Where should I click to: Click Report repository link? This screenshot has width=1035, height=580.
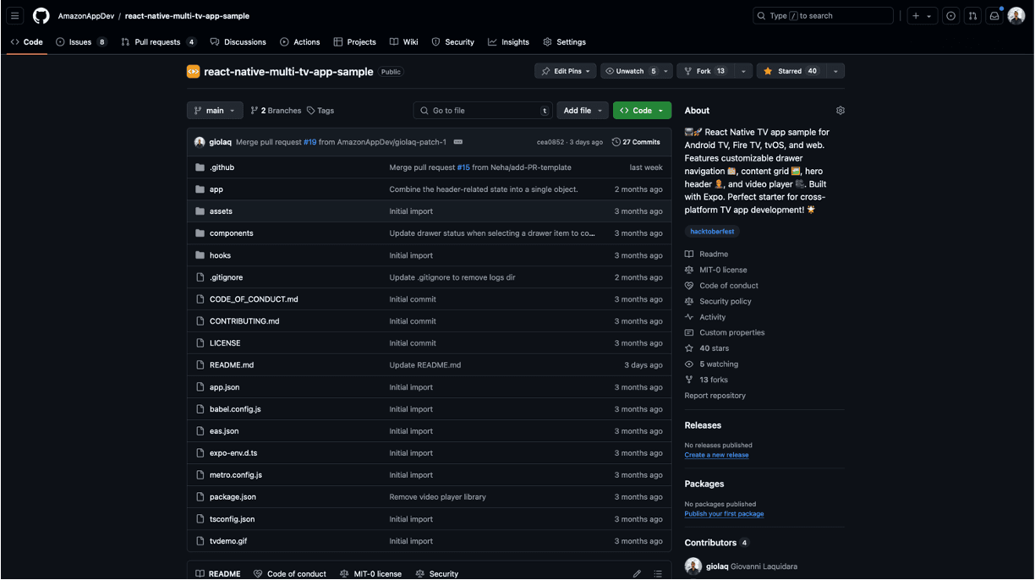click(715, 396)
